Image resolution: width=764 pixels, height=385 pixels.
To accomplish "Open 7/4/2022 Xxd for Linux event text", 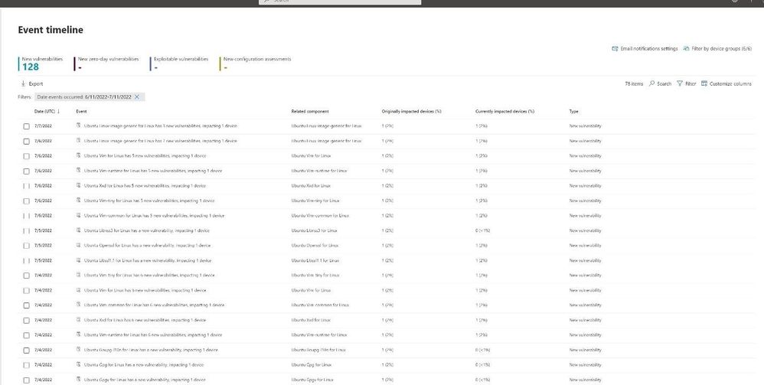I will [145, 320].
